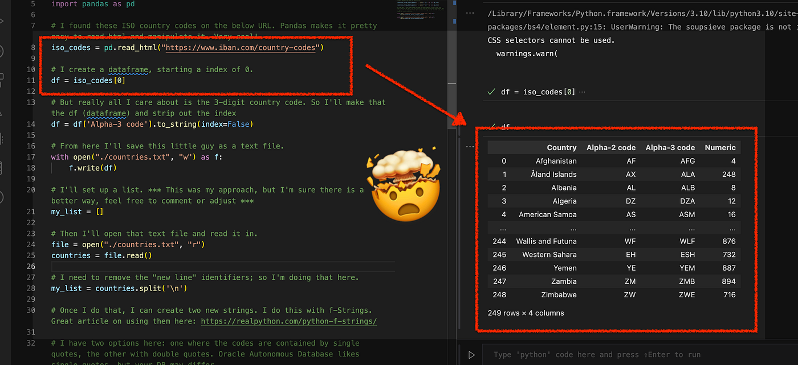Run the interactive input with play button
798x365 pixels.
click(471, 355)
